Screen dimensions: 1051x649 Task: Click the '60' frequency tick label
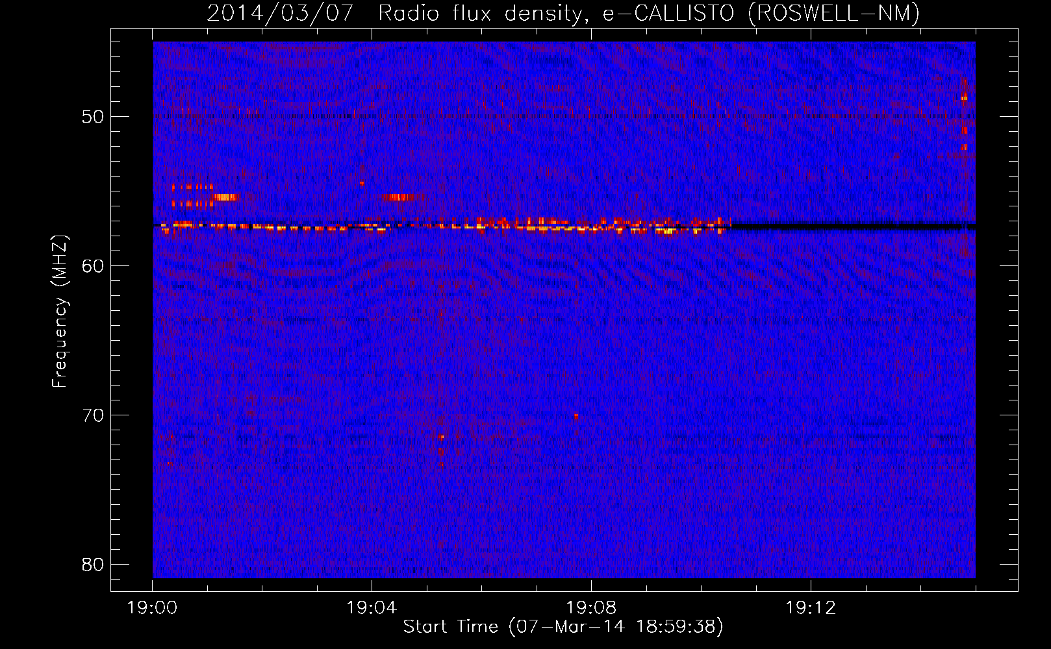pyautogui.click(x=93, y=266)
